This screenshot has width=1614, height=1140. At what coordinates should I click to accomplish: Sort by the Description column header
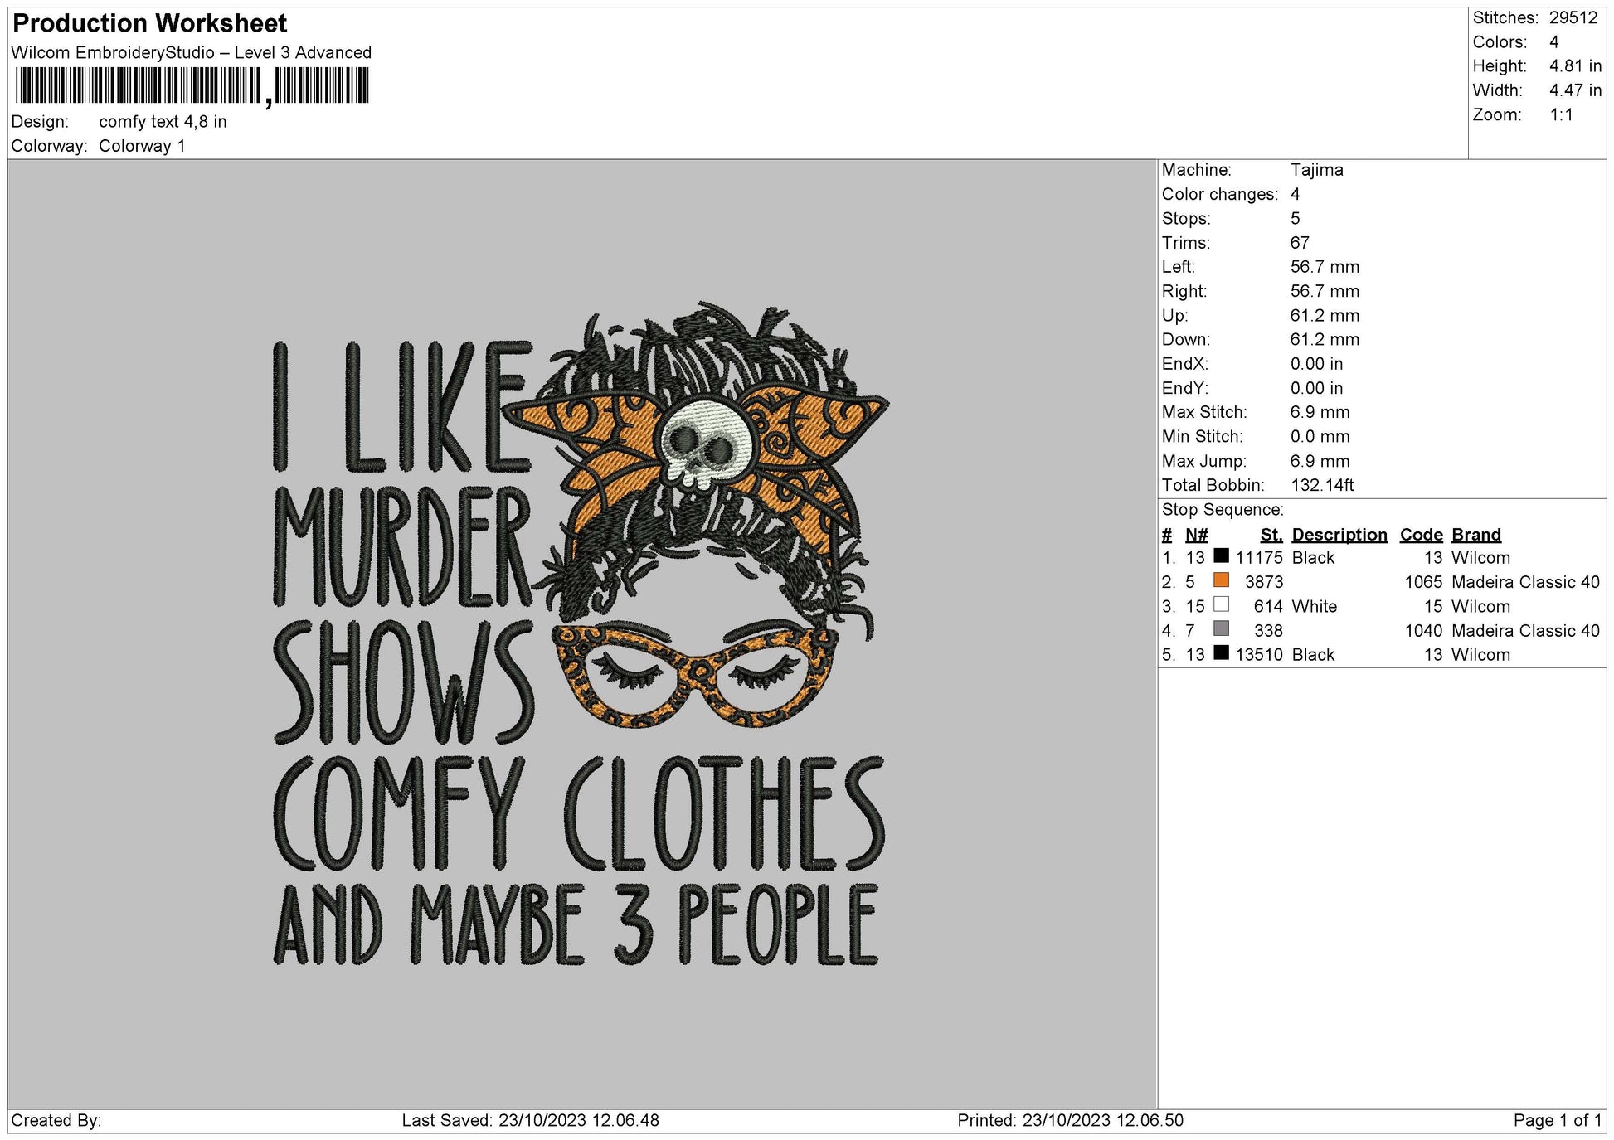click(x=1339, y=535)
